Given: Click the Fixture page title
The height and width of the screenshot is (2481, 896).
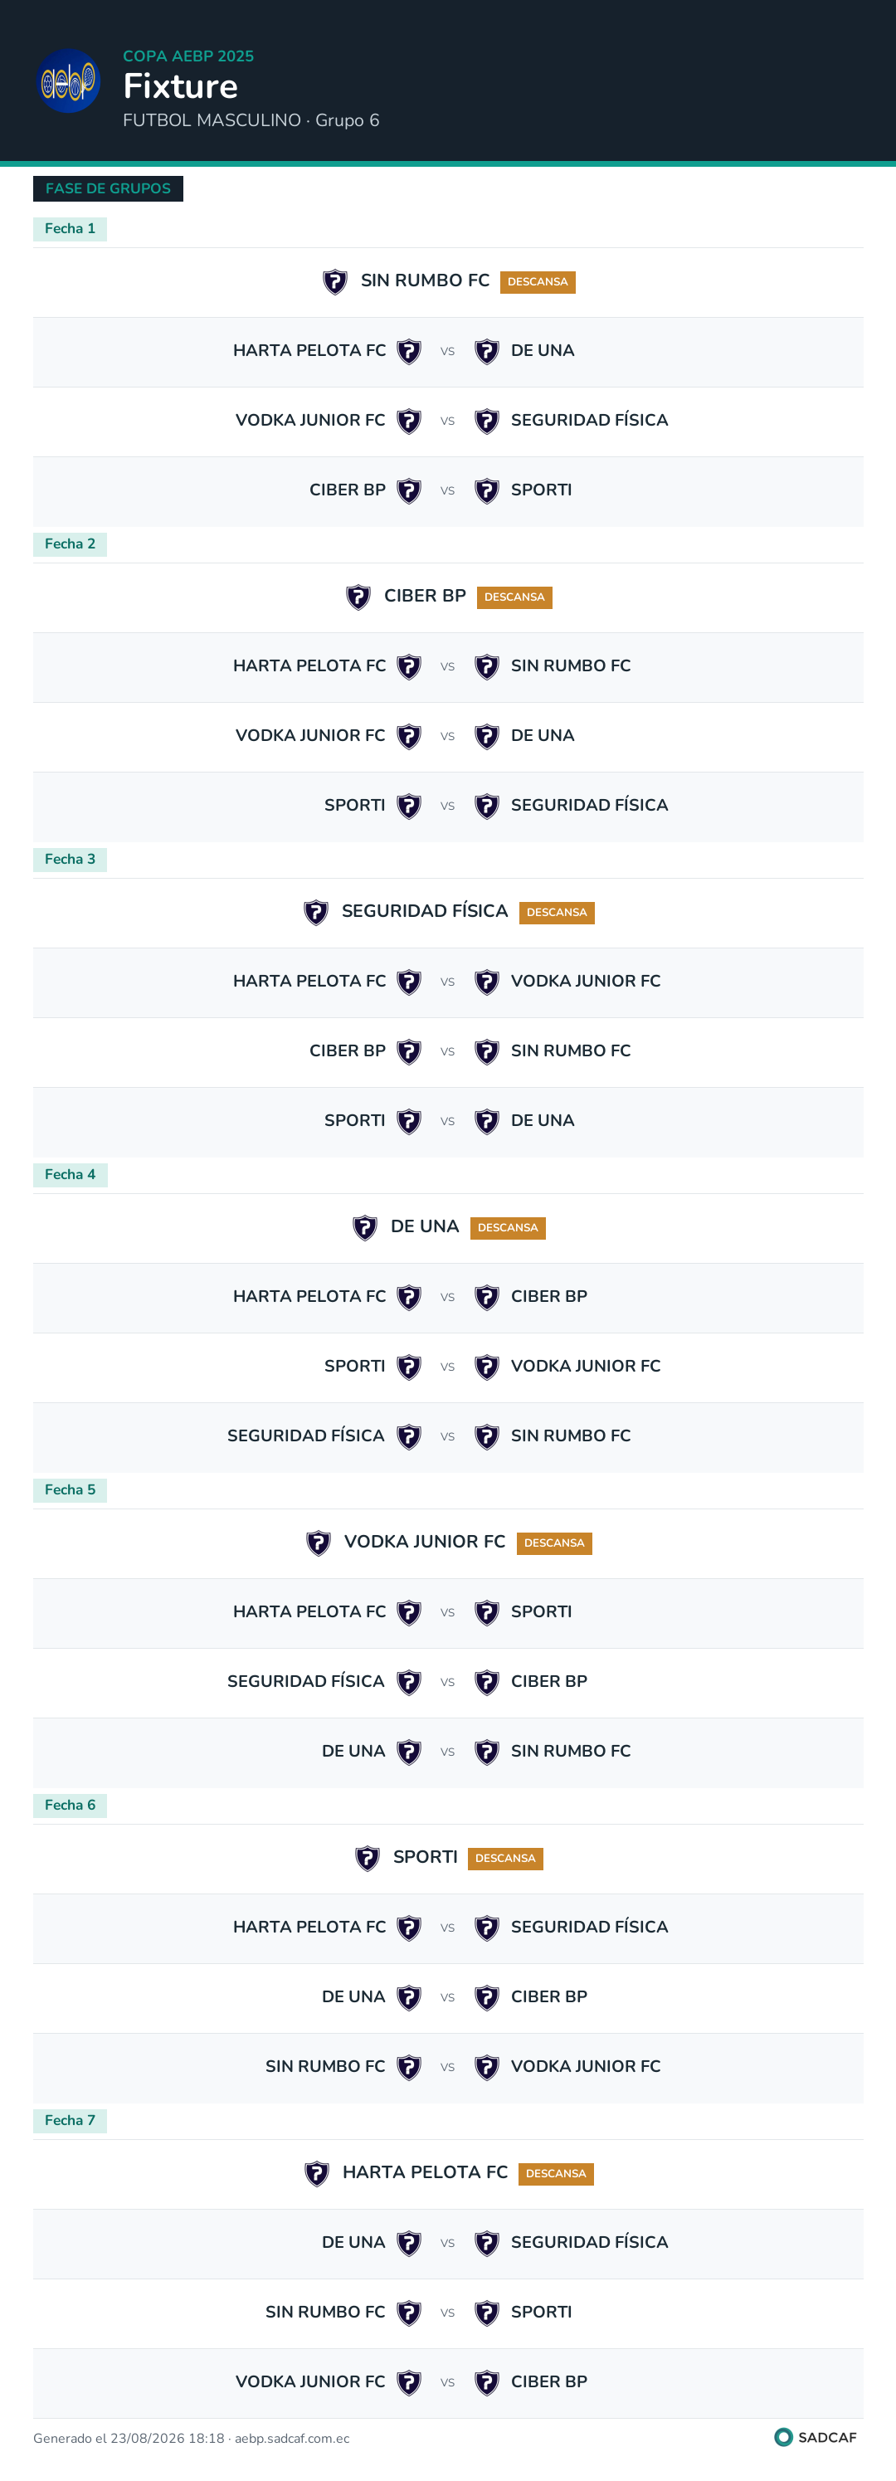Looking at the screenshot, I should click(181, 86).
